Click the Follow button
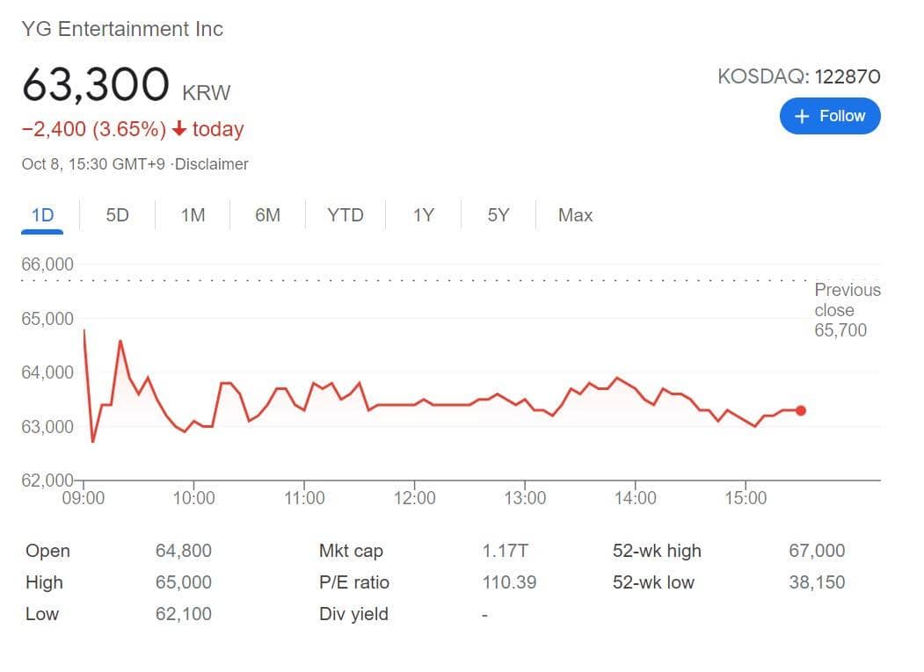The height and width of the screenshot is (672, 924). coord(829,116)
